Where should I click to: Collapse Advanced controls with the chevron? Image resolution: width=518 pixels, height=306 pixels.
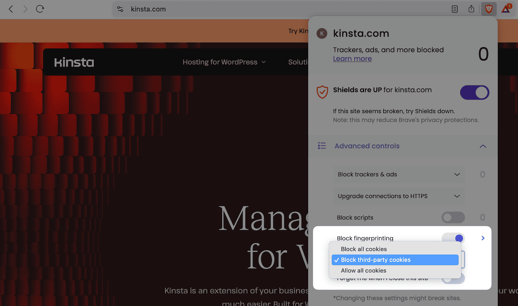(483, 146)
